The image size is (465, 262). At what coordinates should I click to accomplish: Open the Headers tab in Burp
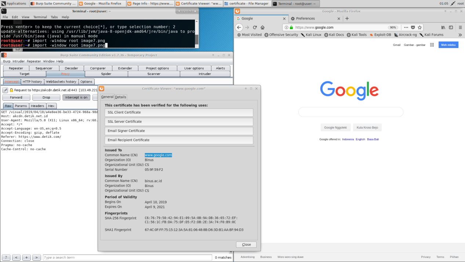pos(37,106)
